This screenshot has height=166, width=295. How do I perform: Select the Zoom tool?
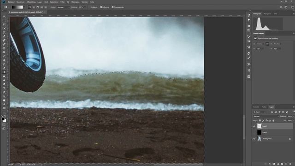click(4, 104)
